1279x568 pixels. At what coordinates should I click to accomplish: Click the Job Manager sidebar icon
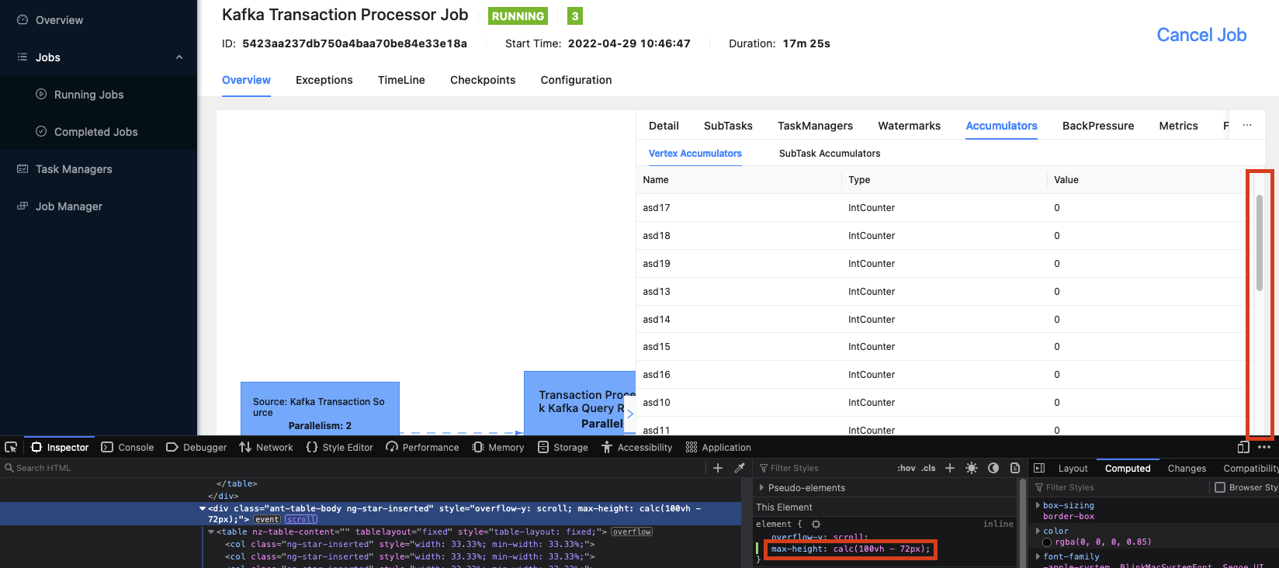23,206
